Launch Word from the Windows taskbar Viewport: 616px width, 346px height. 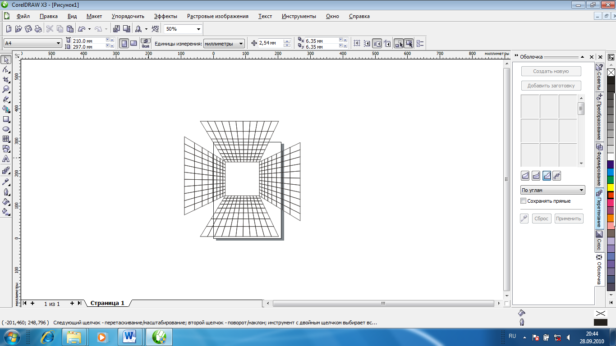130,336
